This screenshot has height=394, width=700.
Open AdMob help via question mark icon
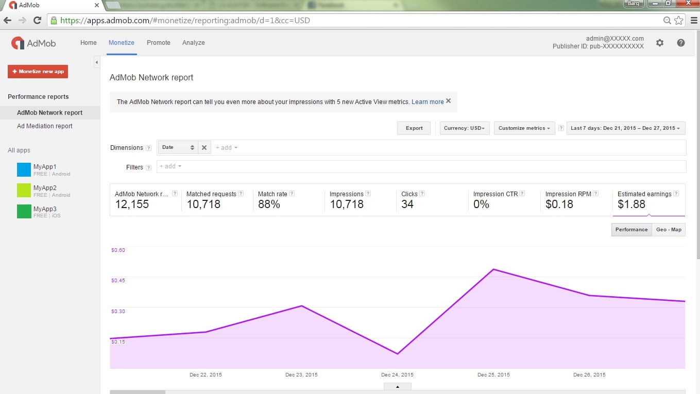(x=681, y=43)
